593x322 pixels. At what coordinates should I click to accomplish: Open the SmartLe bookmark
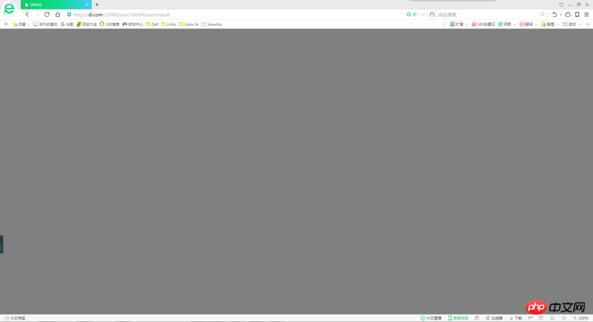pos(211,24)
